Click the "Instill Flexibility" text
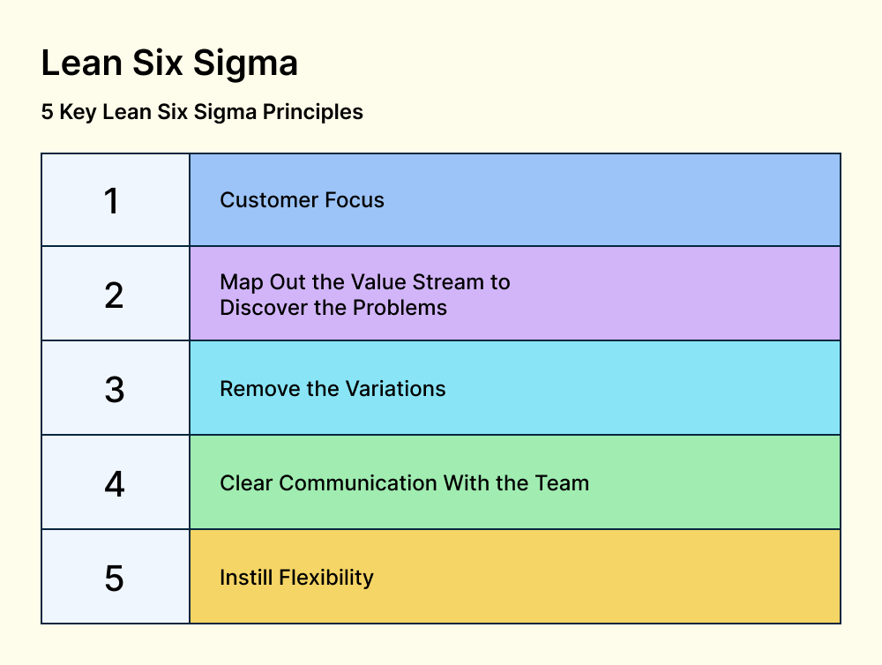882x665 pixels. [296, 578]
